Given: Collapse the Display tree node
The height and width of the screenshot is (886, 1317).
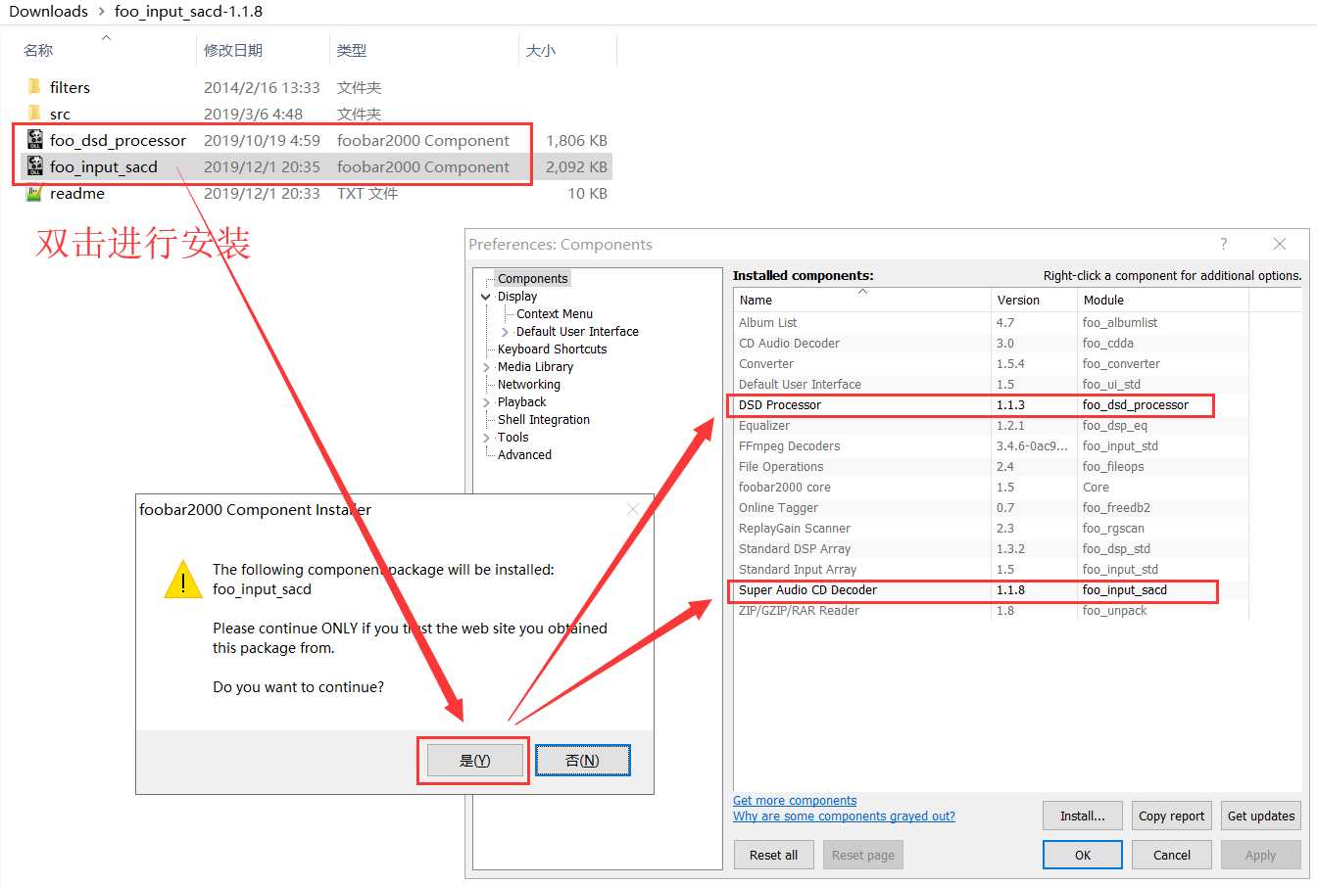Looking at the screenshot, I should [x=486, y=297].
